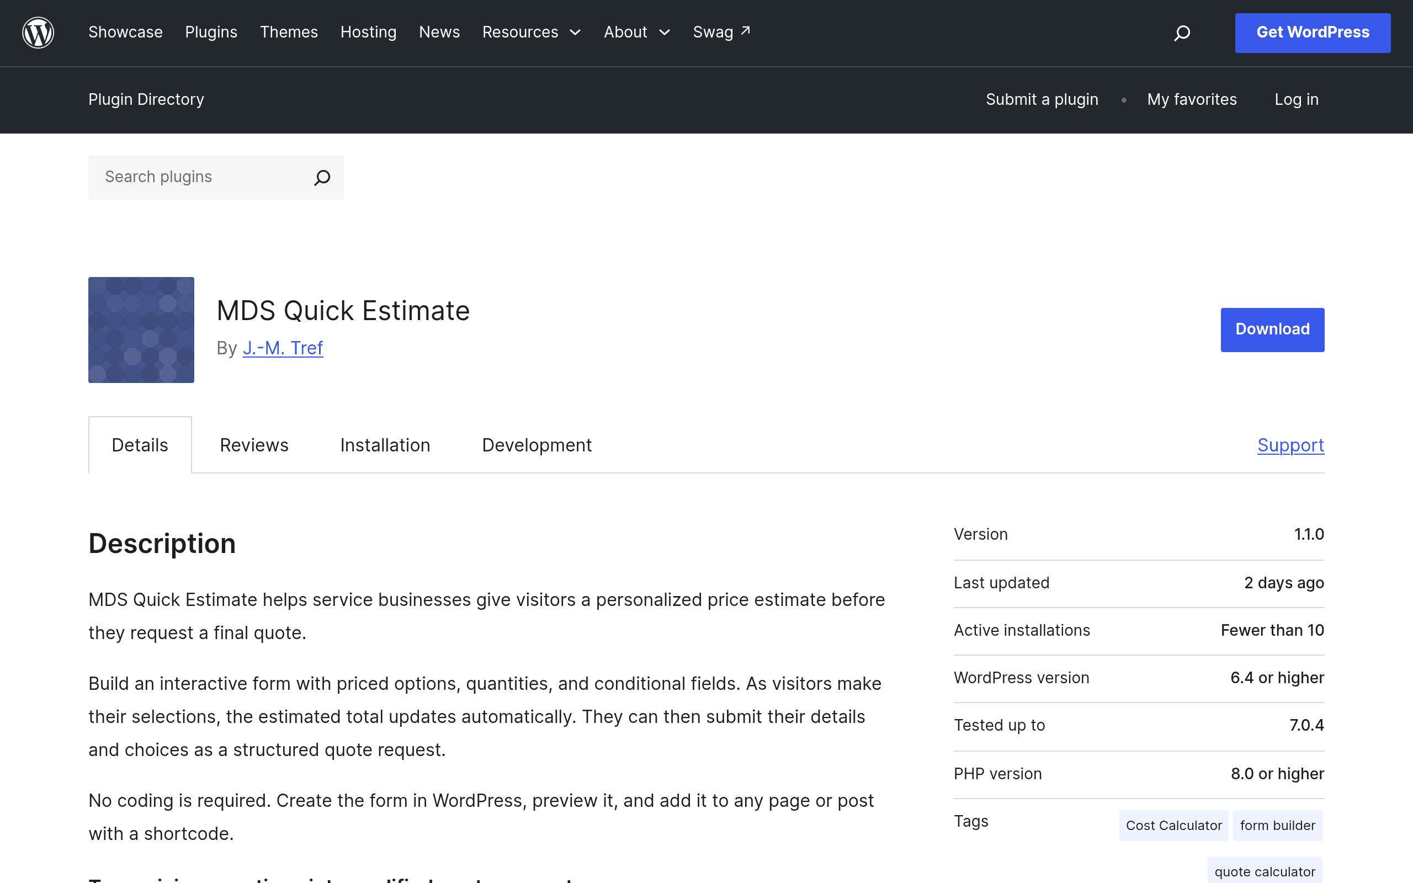Screen dimensions: 1413x883
Task: Open Hosting in top navigation
Action: point(369,32)
